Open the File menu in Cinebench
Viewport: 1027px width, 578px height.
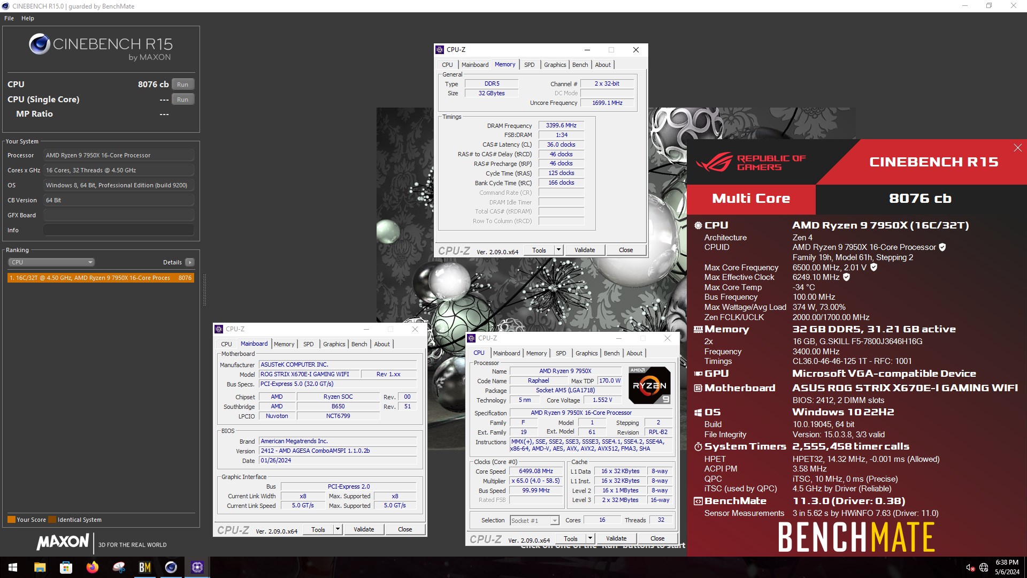coord(9,18)
